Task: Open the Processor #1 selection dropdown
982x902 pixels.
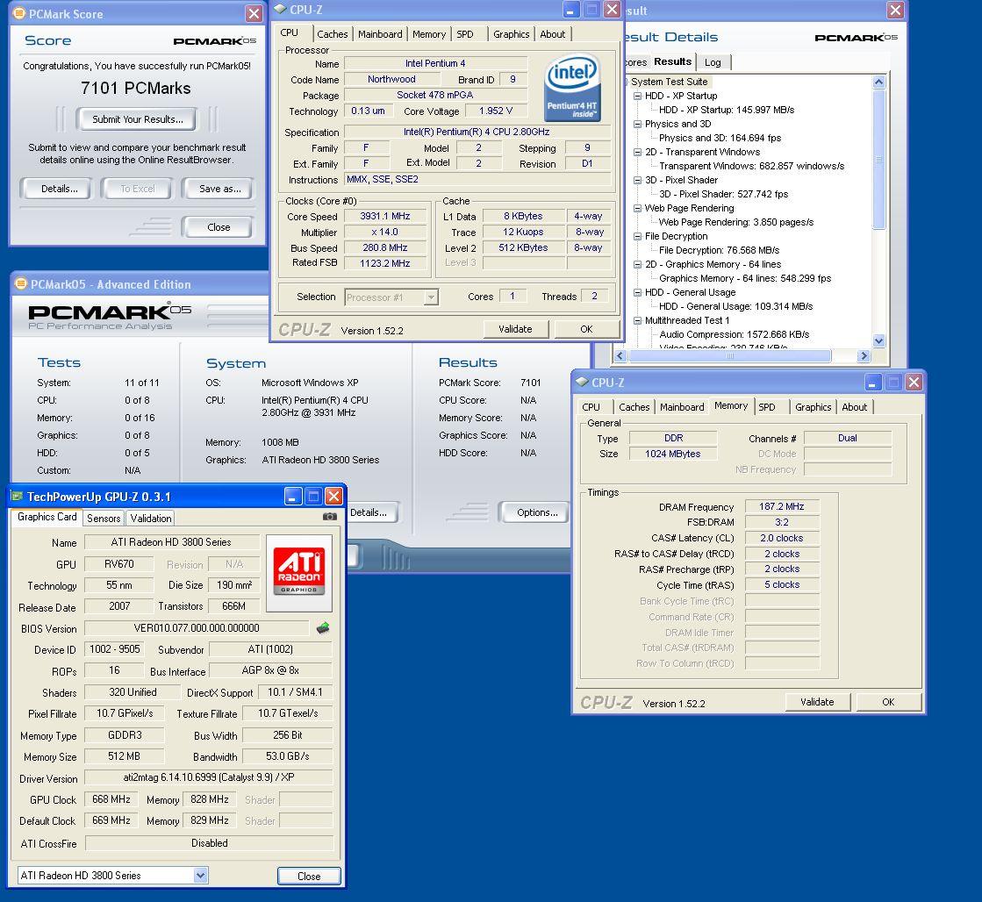Action: pos(431,297)
